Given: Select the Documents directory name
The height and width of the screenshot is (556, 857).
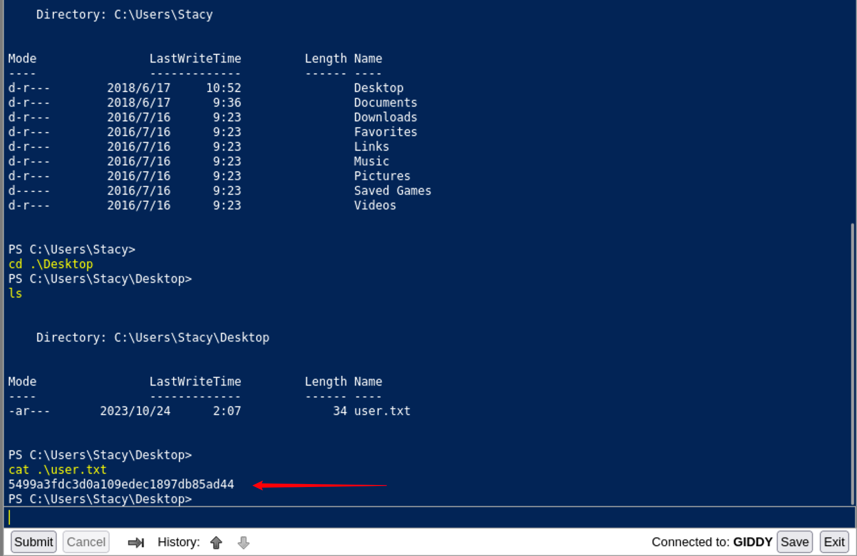Looking at the screenshot, I should (x=385, y=102).
